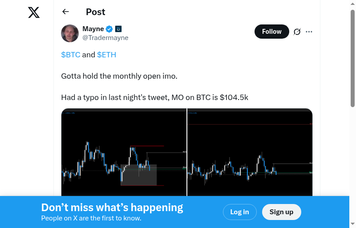Open the left BTC chart image
Screen dimensions: 356x228
(x=124, y=152)
